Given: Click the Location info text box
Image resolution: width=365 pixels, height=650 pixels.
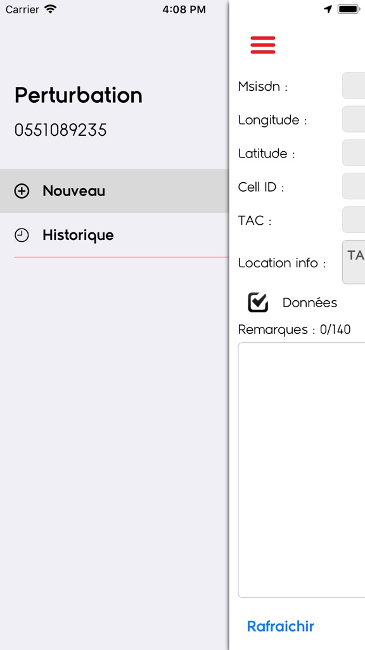Looking at the screenshot, I should click(354, 262).
